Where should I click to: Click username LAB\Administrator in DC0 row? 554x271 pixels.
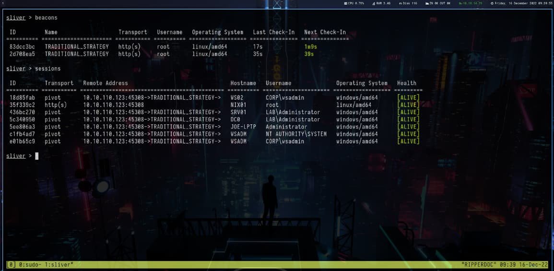[293, 119]
